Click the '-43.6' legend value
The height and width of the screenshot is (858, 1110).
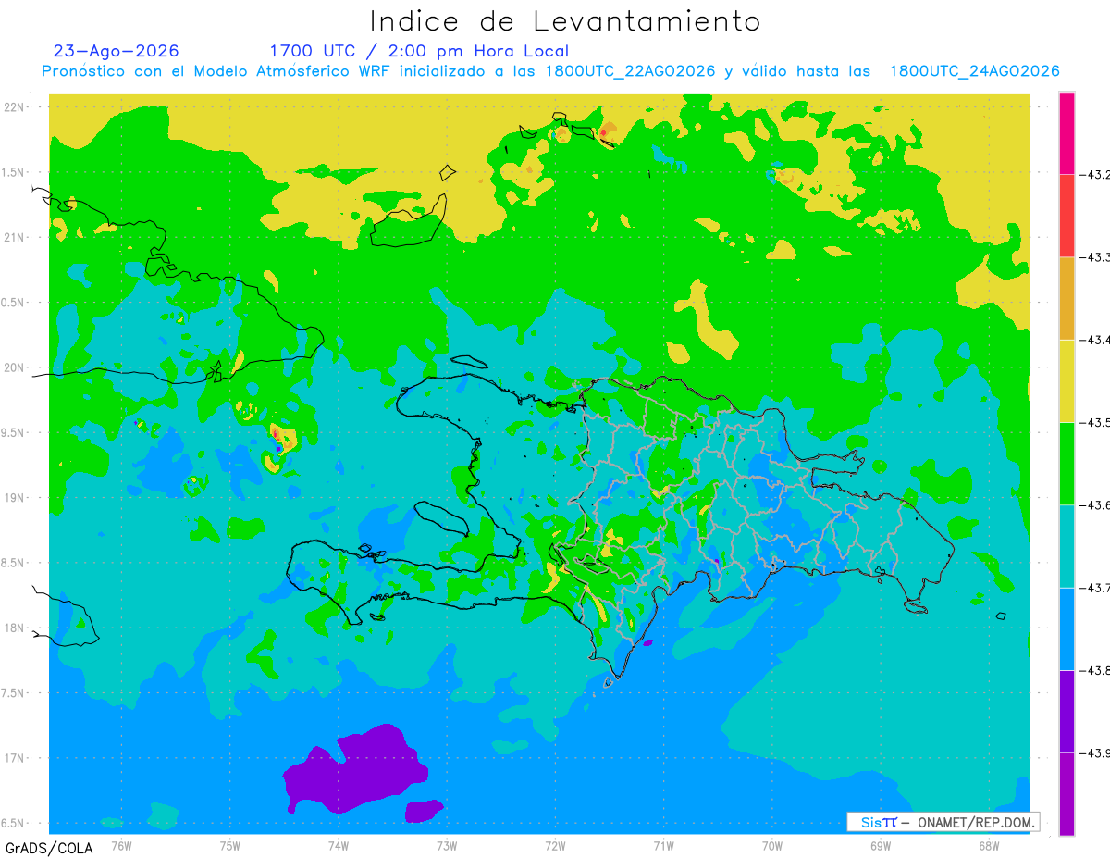[1094, 504]
